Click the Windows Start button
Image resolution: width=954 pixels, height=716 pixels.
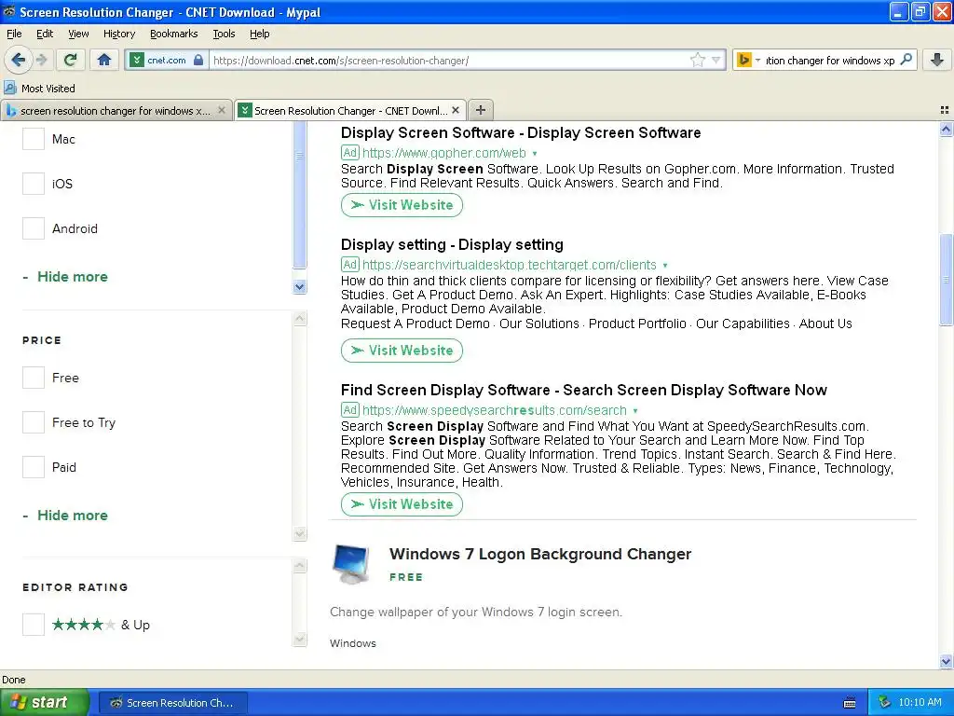(45, 702)
